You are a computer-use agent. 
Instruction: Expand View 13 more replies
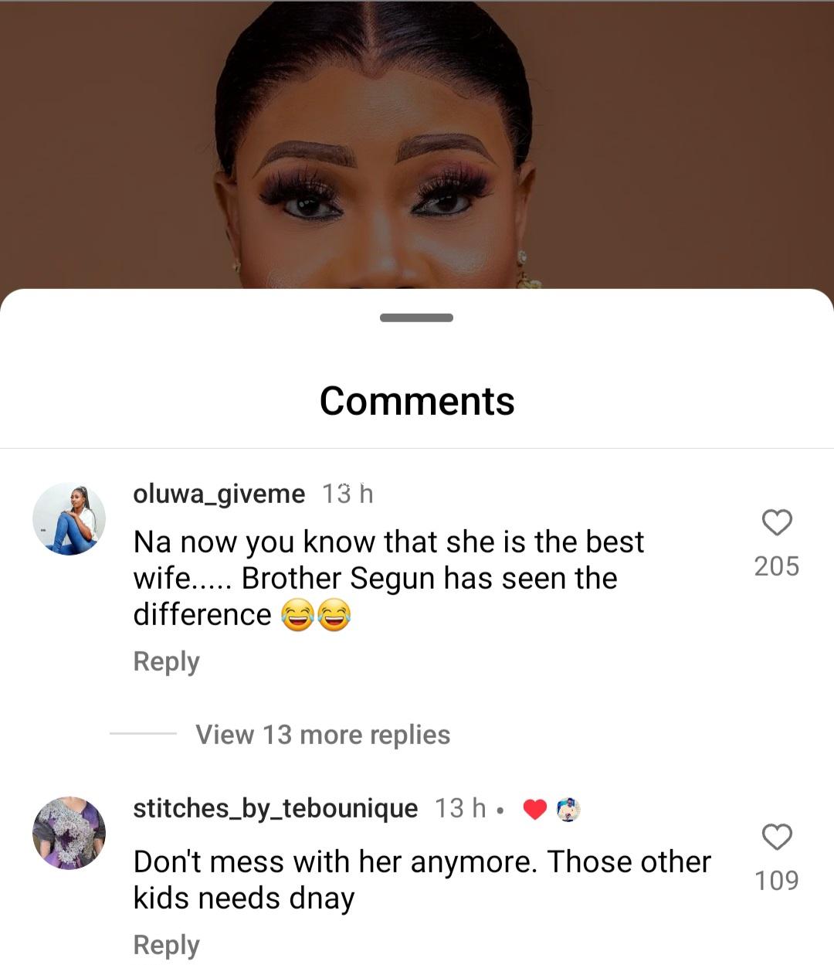(x=323, y=734)
